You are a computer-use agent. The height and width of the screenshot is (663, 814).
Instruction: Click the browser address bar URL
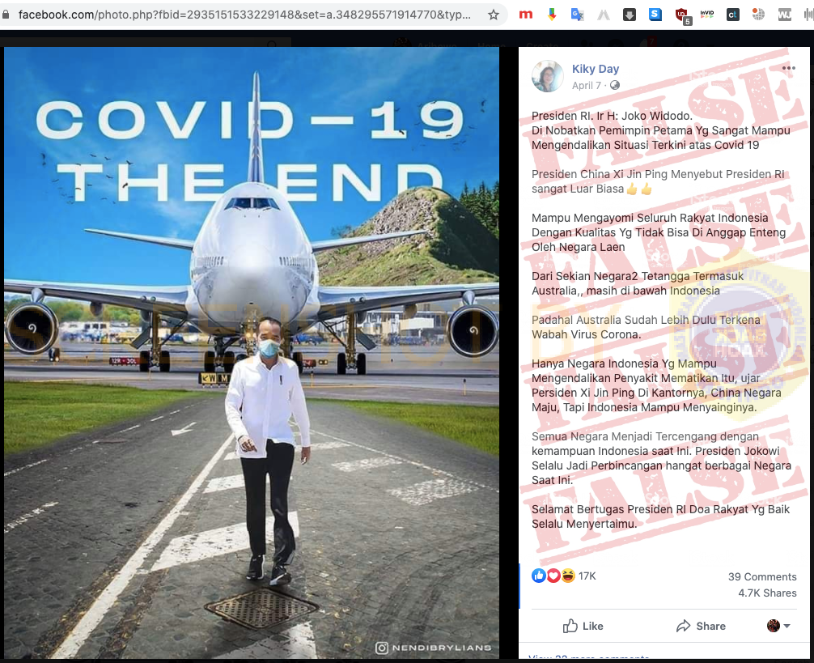pyautogui.click(x=243, y=15)
